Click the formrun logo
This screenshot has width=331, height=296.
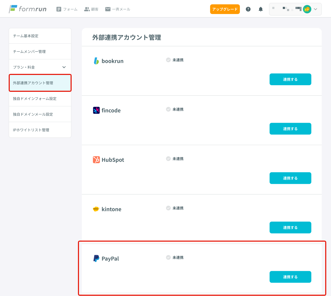point(28,9)
